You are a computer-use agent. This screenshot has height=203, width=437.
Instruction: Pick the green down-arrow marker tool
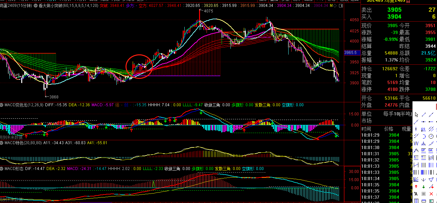tap(424, 187)
